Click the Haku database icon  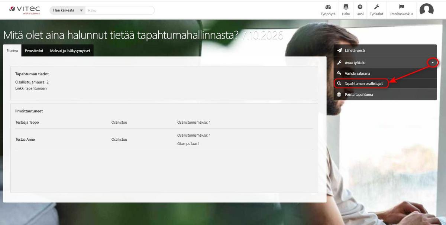coord(346,7)
